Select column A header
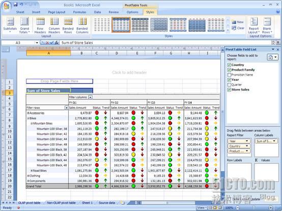Viewport: 282px width, 211px height. coord(48,53)
